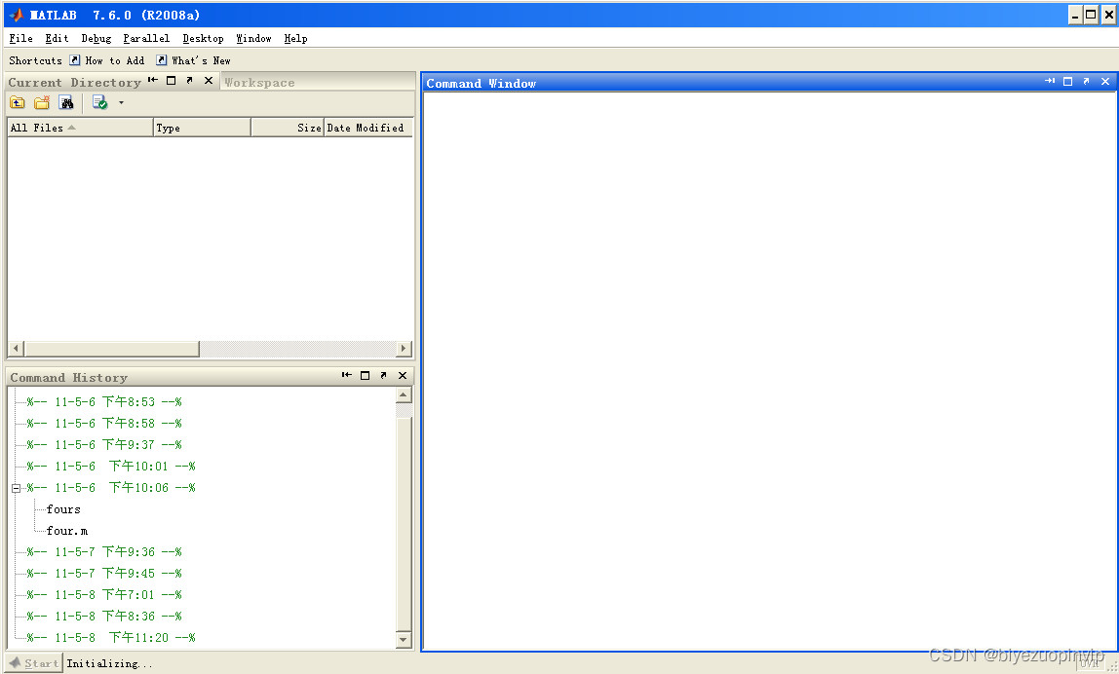This screenshot has width=1119, height=674.
Task: Click Command History scrollbar down arrow
Action: coord(404,640)
